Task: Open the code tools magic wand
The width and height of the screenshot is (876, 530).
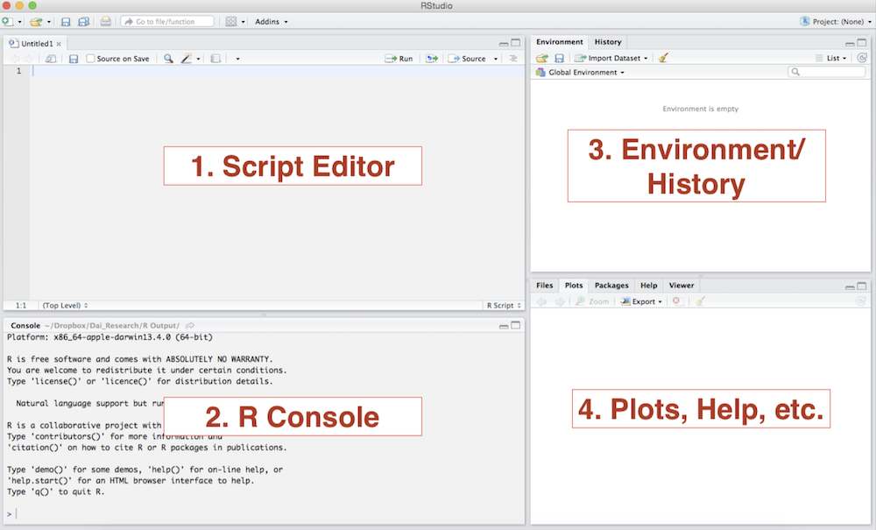Action: pyautogui.click(x=187, y=59)
